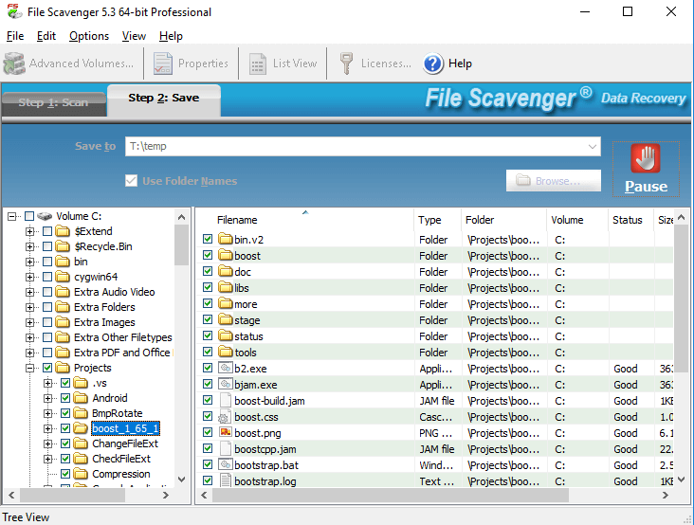Sort by the Volume column header

[x=577, y=220]
